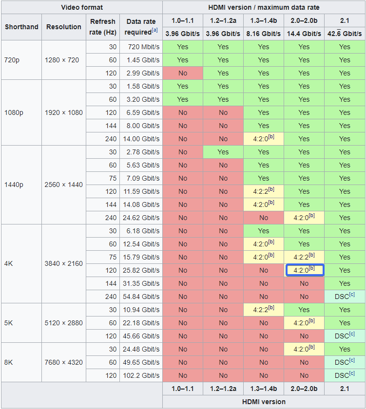Open footnote [b] in the 24.48 Gbit/s row

pos(312,347)
